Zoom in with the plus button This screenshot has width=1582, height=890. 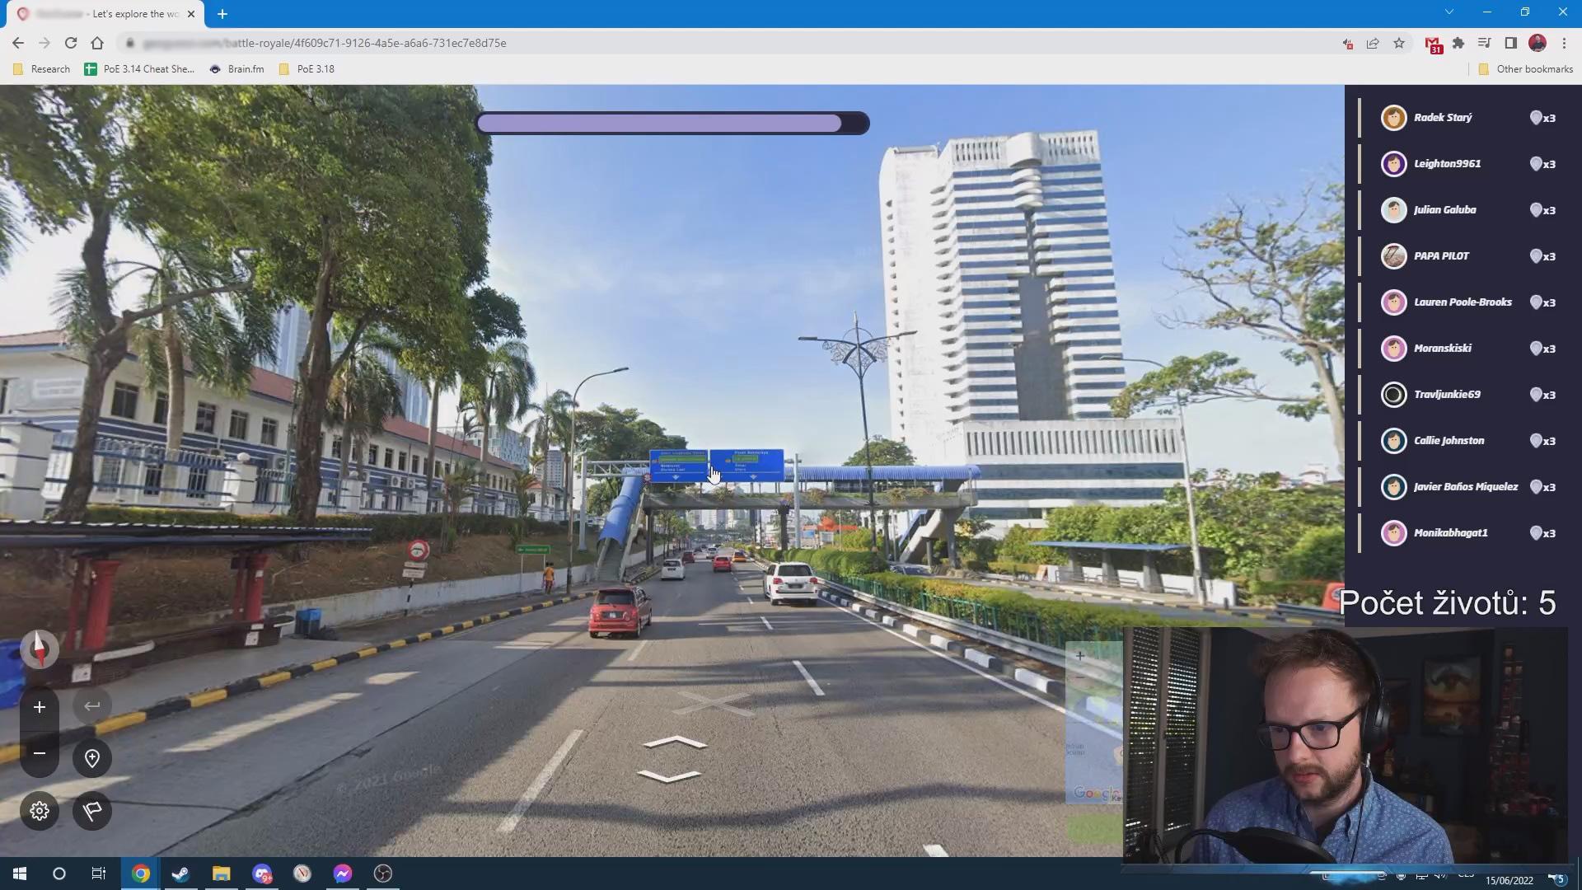tap(39, 707)
